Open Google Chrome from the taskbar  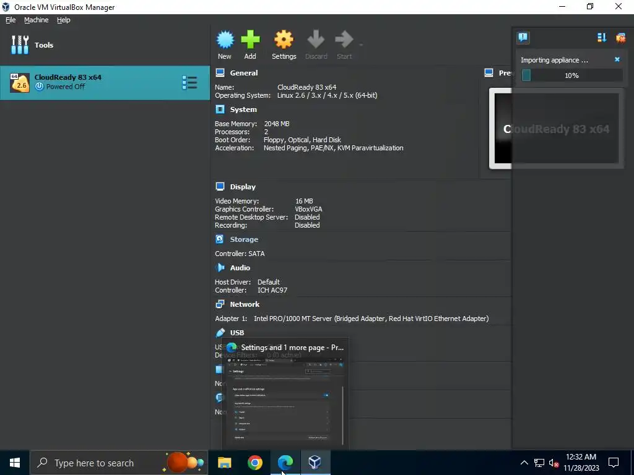pos(254,463)
